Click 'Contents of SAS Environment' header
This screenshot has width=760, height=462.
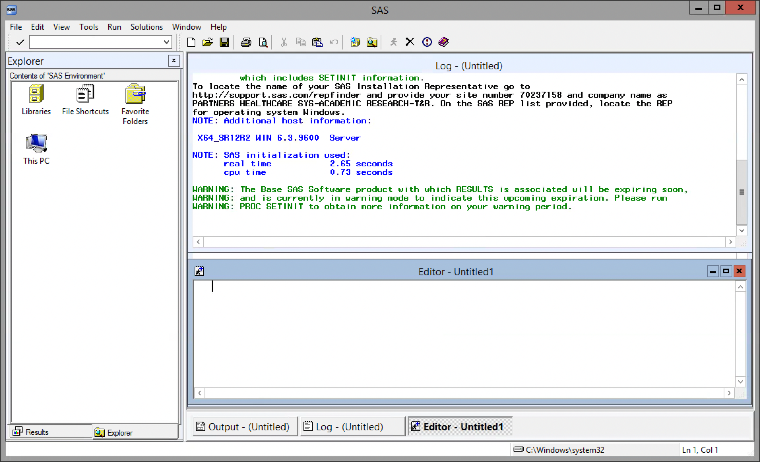(x=57, y=76)
